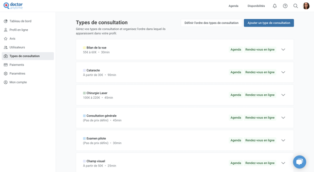314x172 pixels.
Task: Expand the Cataracte row chevron
Action: 283,72
